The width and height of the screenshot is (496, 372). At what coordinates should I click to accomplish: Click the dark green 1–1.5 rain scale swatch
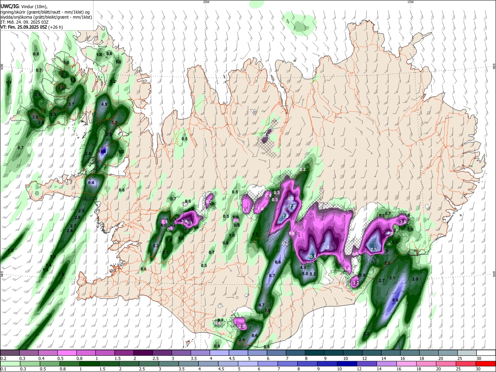89,364
